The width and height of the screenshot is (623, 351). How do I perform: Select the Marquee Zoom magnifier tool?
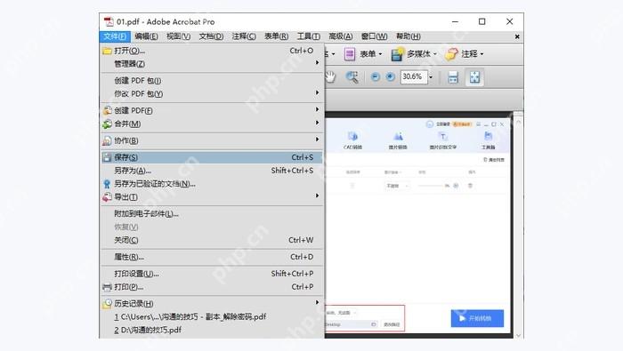point(352,77)
